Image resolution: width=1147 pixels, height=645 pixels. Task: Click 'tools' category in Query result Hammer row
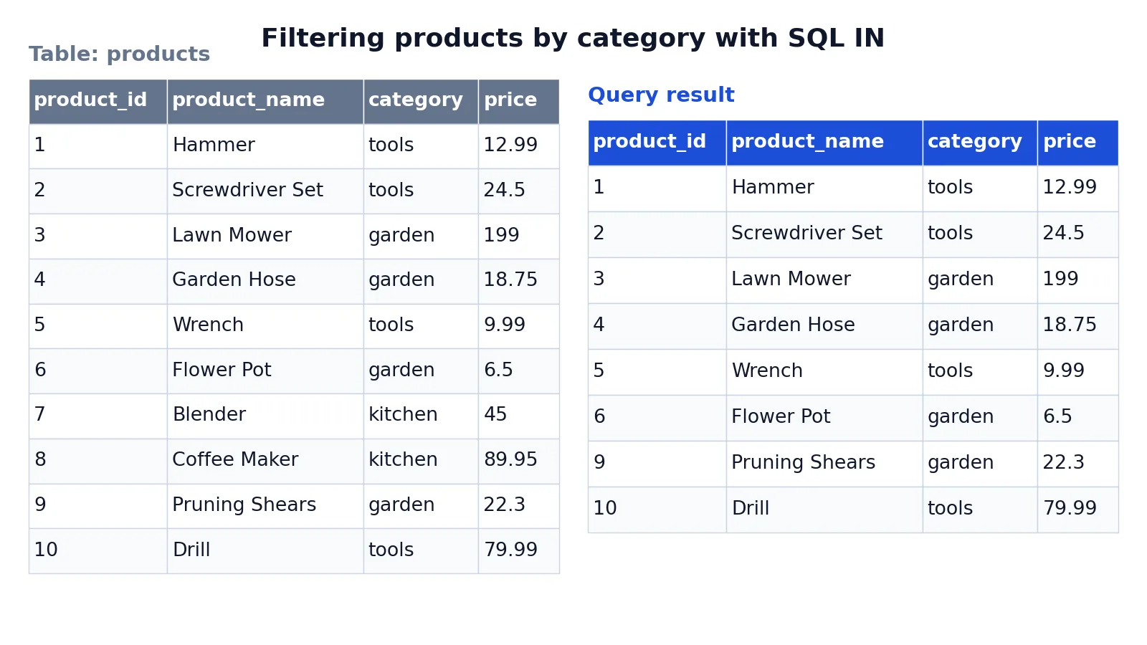click(x=980, y=188)
